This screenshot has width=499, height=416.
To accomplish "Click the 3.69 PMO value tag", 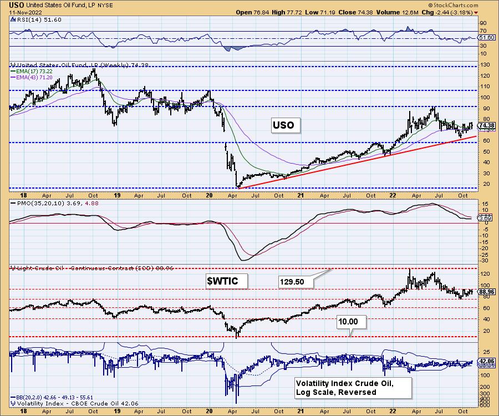I will 486,218.
